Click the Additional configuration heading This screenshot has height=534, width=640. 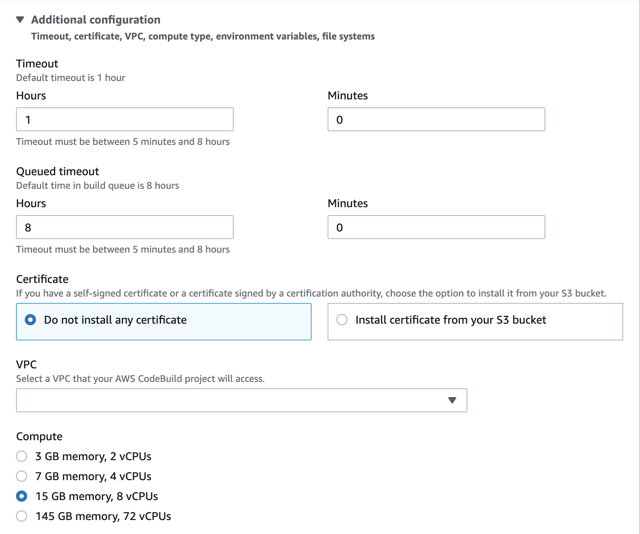point(96,20)
